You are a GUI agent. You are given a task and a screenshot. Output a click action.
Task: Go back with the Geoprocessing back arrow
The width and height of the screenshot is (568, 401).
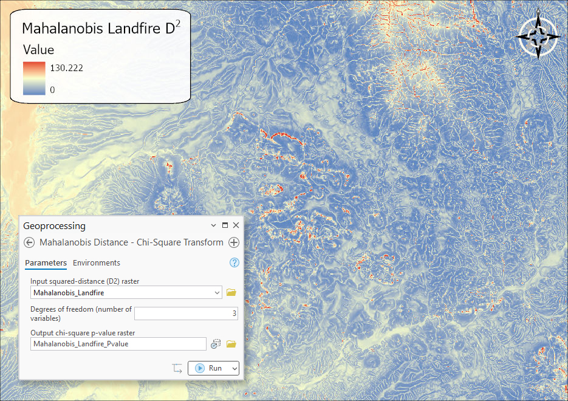tap(29, 242)
